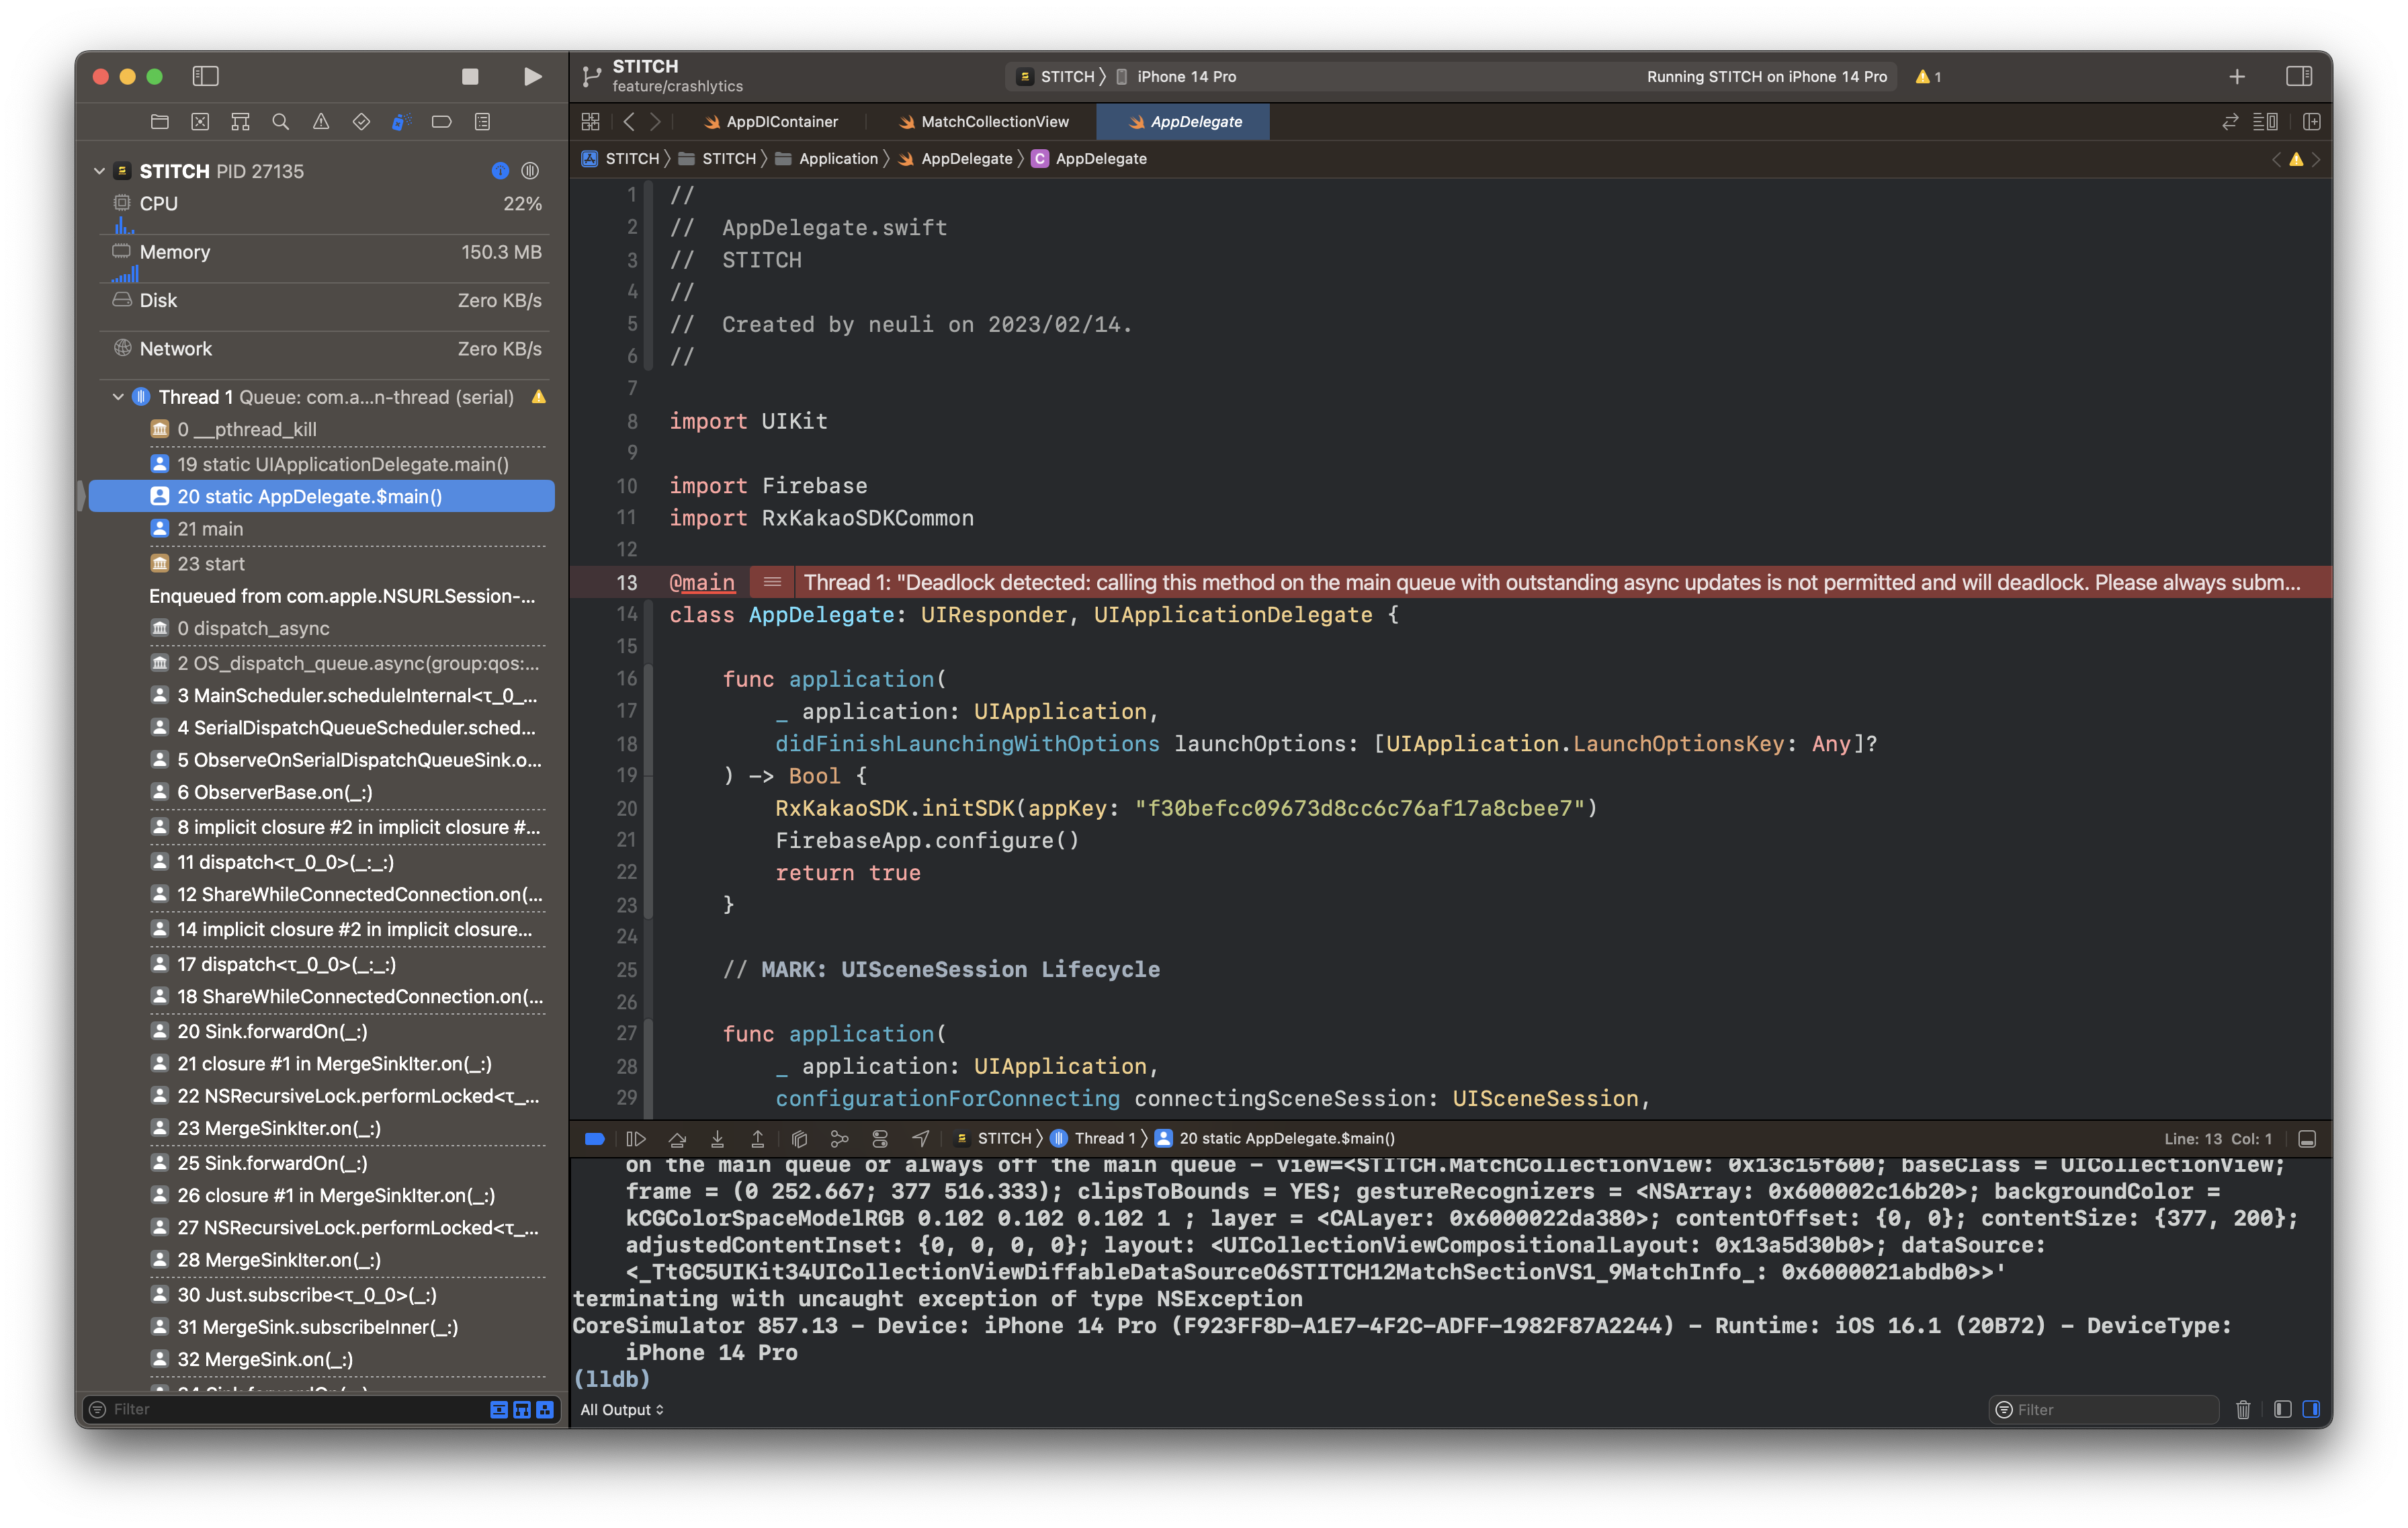2408x1528 pixels.
Task: Open the All Output console dropdown
Action: click(621, 1409)
